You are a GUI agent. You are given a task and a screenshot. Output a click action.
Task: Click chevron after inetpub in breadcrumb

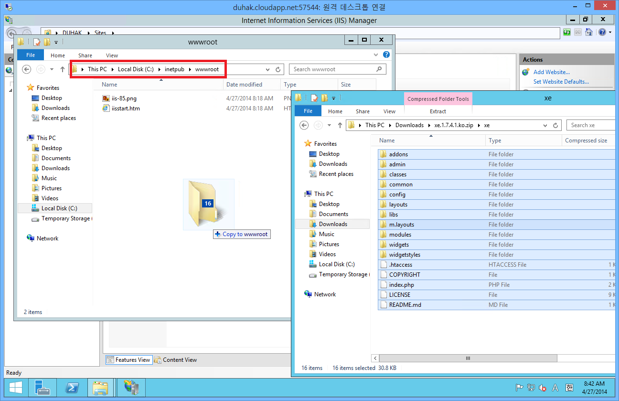click(x=190, y=69)
